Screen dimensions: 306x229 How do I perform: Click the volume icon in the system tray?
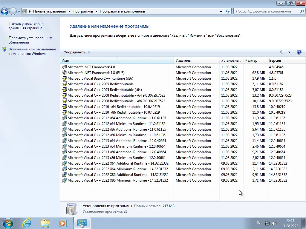pyautogui.click(x=274, y=222)
